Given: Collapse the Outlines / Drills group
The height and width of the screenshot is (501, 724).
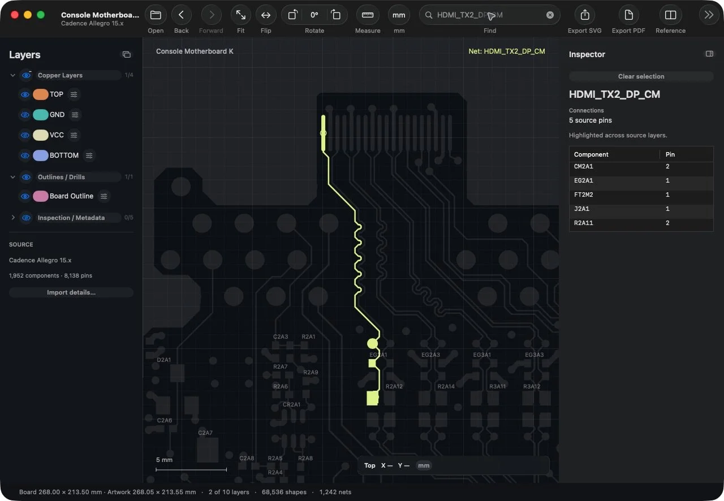Looking at the screenshot, I should [x=13, y=177].
